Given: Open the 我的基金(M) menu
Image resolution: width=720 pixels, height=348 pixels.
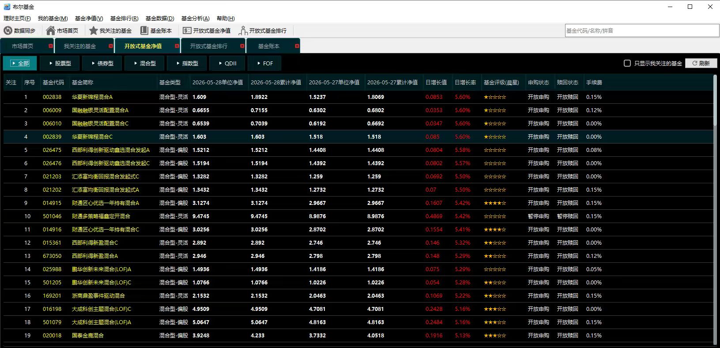Looking at the screenshot, I should pos(53,18).
